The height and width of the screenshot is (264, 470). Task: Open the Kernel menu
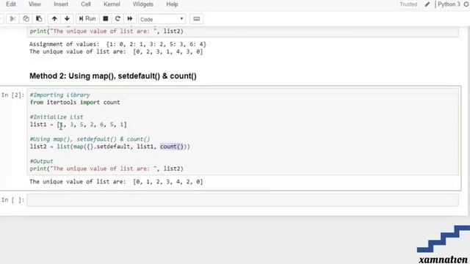click(112, 4)
